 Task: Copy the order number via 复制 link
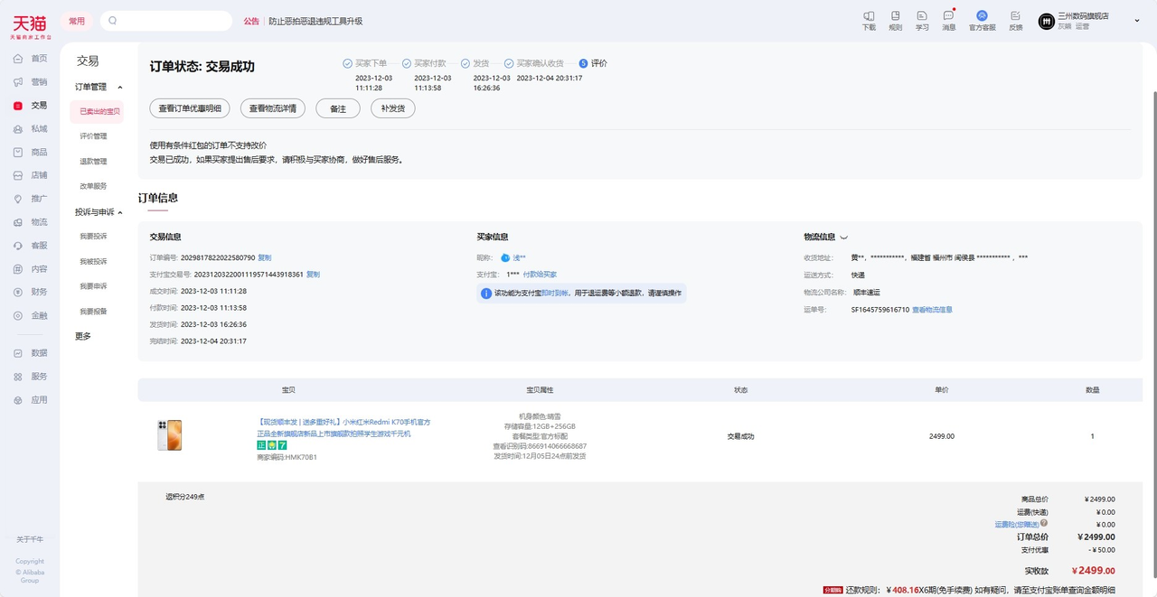pos(264,257)
